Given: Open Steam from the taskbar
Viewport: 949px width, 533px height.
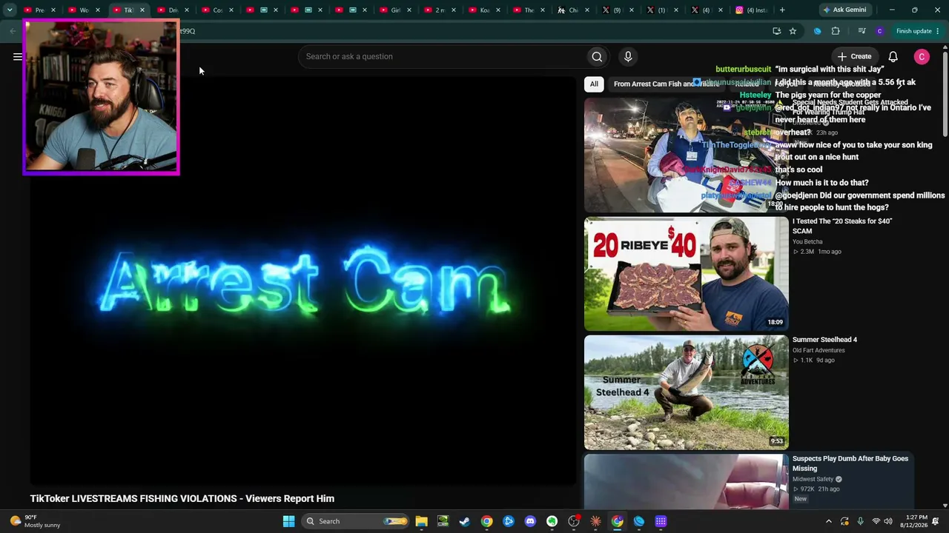Looking at the screenshot, I should point(465,521).
